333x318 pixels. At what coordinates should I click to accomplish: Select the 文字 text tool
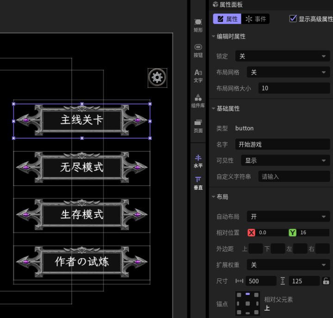point(198,75)
